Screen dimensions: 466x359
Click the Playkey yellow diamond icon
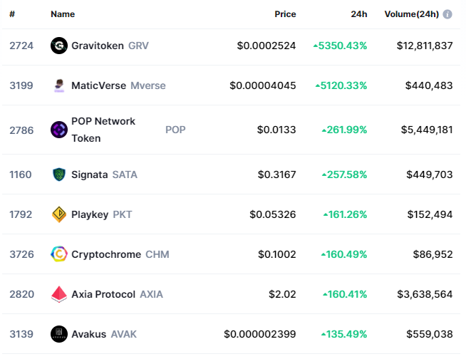pos(59,214)
